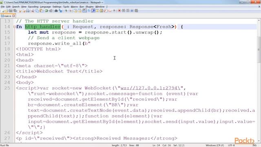Click the scrollbar down arrow

coord(259,141)
